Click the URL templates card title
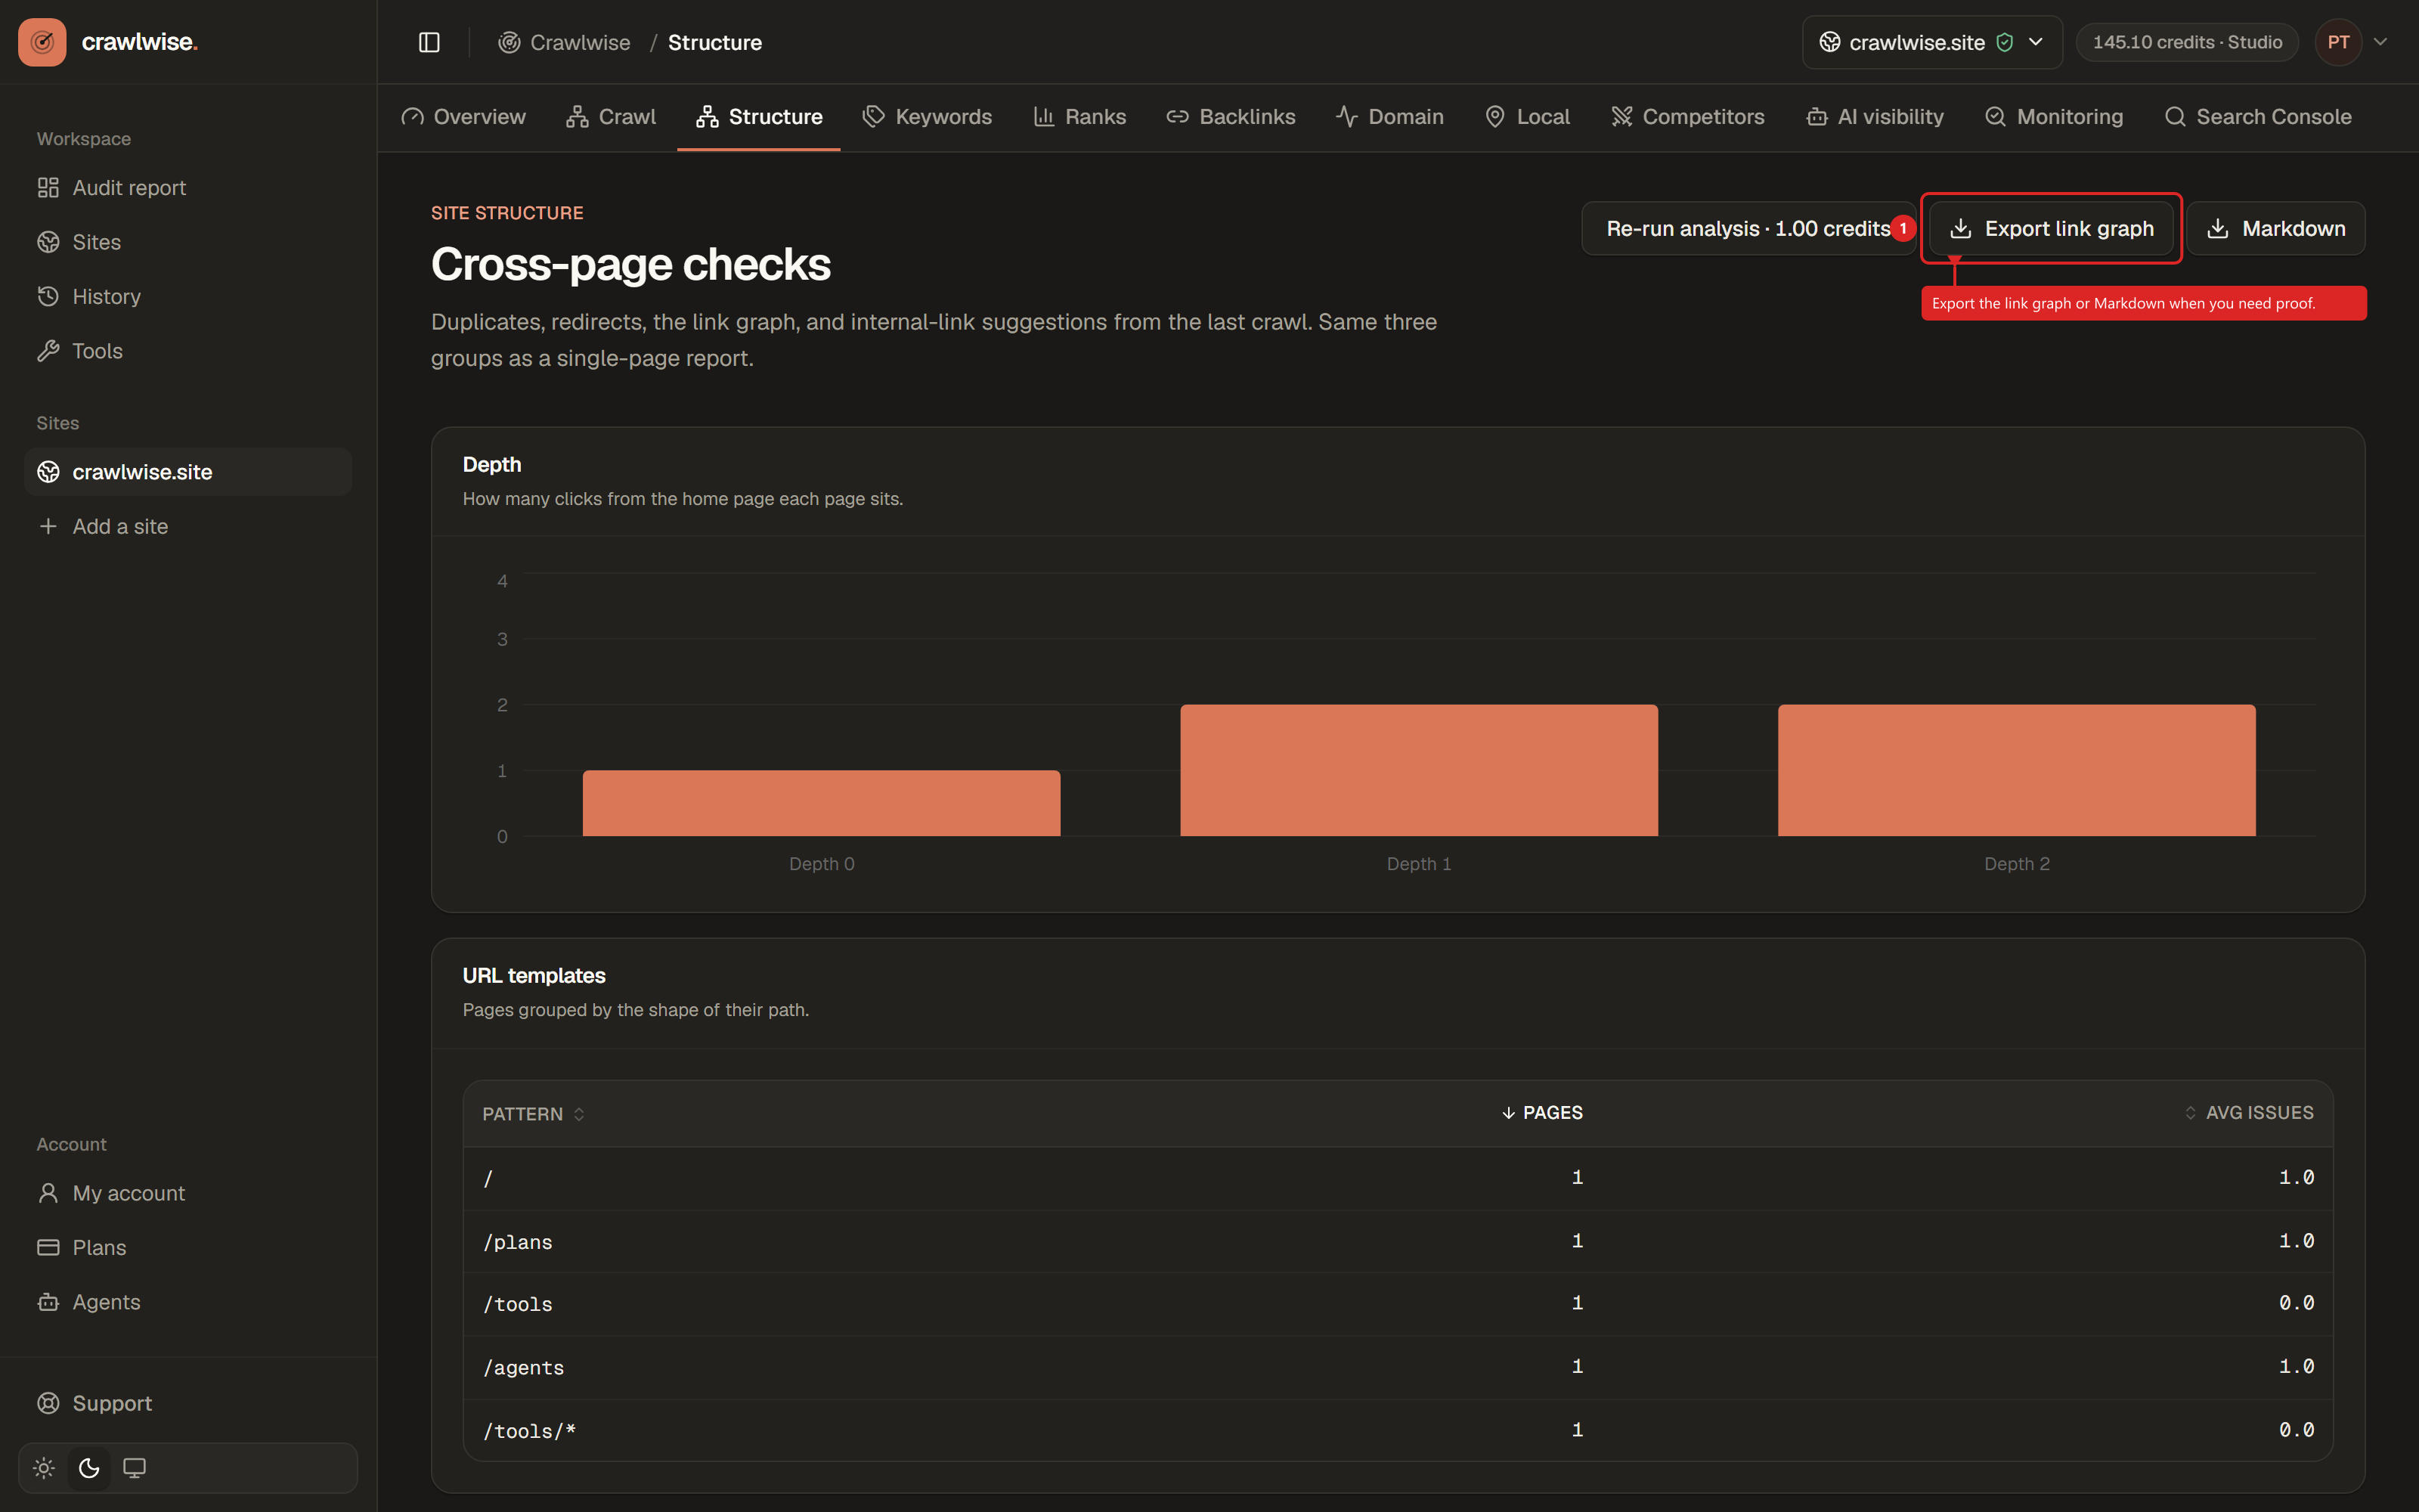This screenshot has height=1512, width=2419. click(x=534, y=975)
